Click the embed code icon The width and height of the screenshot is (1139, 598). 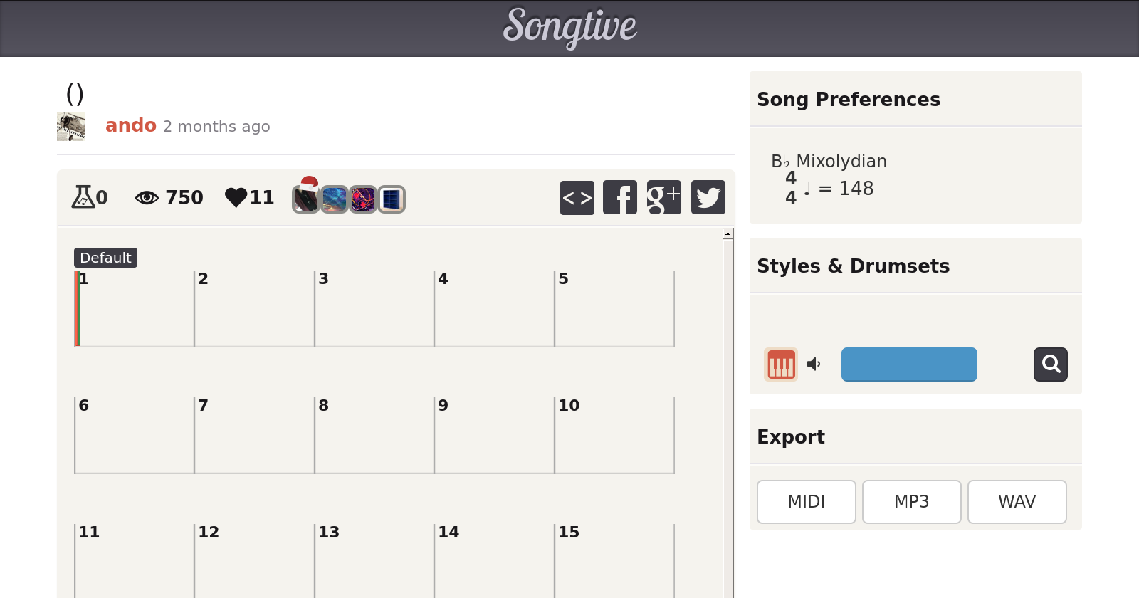(x=577, y=197)
